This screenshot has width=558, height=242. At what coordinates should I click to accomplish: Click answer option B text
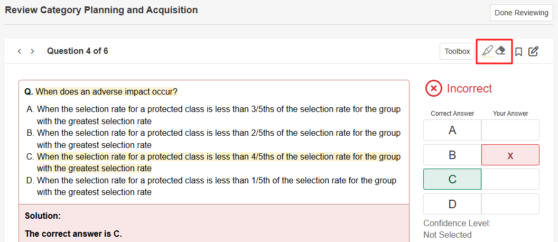click(x=218, y=133)
